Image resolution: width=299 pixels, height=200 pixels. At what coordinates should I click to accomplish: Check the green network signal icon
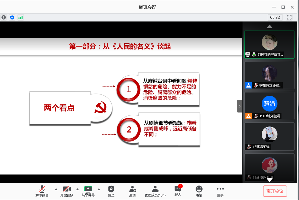coord(21,17)
